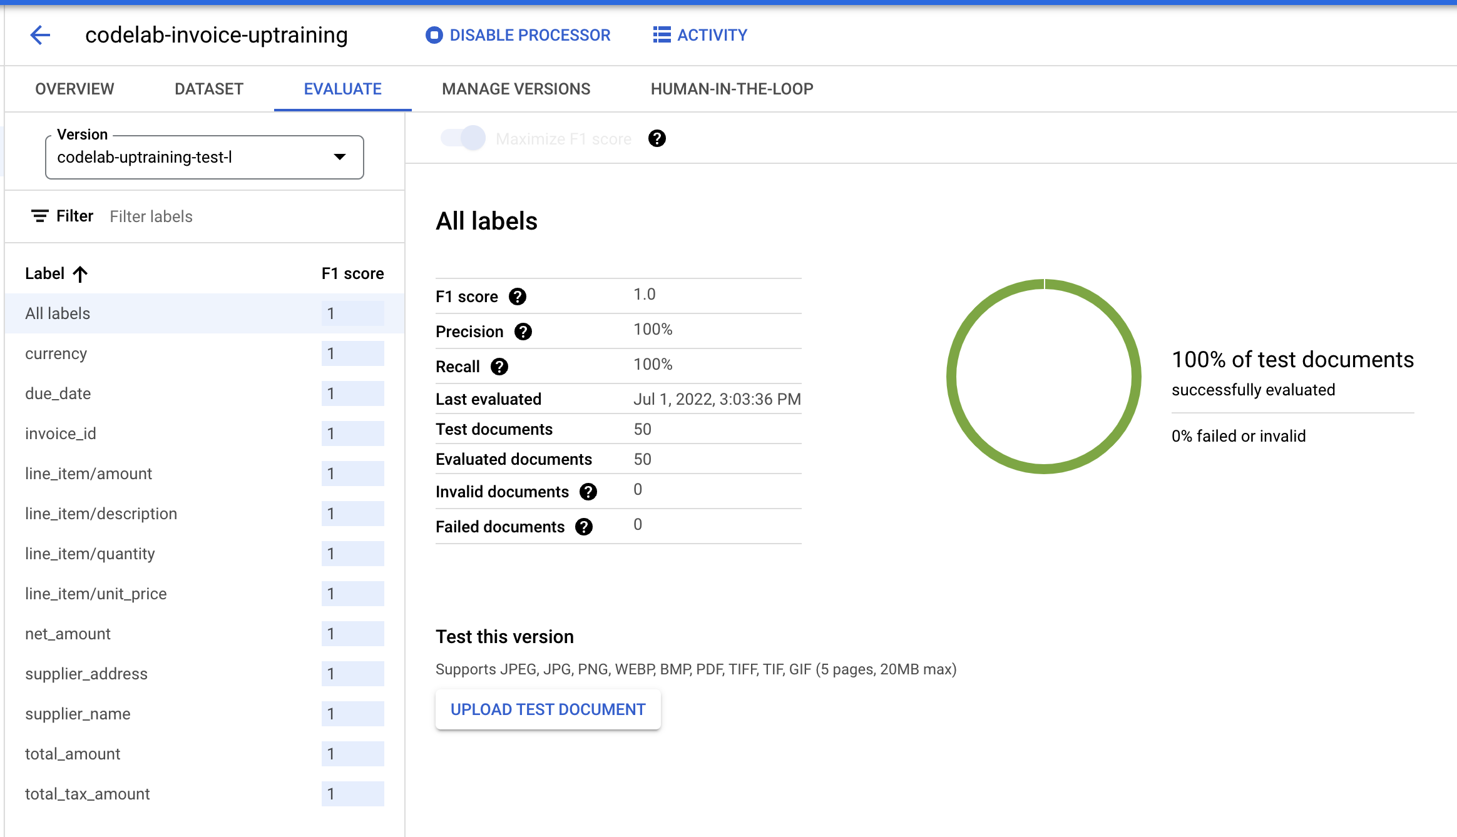
Task: Click the Recall help icon
Action: [499, 367]
